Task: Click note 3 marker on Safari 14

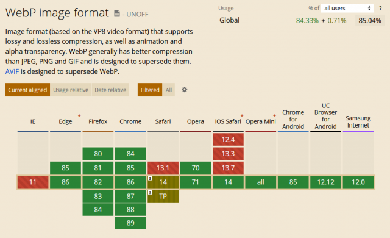Action: (x=150, y=178)
